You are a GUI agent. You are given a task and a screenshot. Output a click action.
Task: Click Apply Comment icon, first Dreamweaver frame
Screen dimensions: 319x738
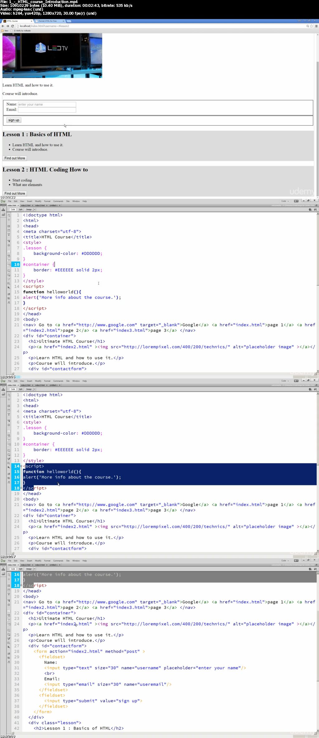9,271
